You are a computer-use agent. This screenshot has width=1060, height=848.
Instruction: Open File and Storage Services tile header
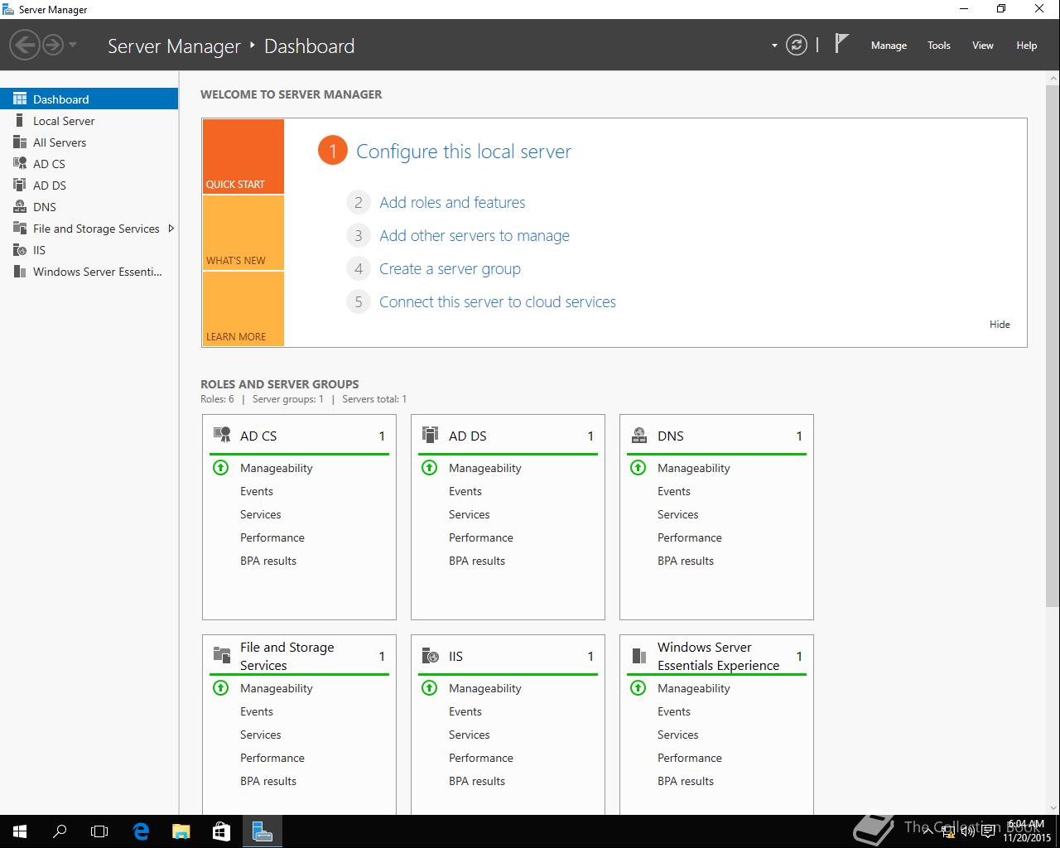click(299, 656)
